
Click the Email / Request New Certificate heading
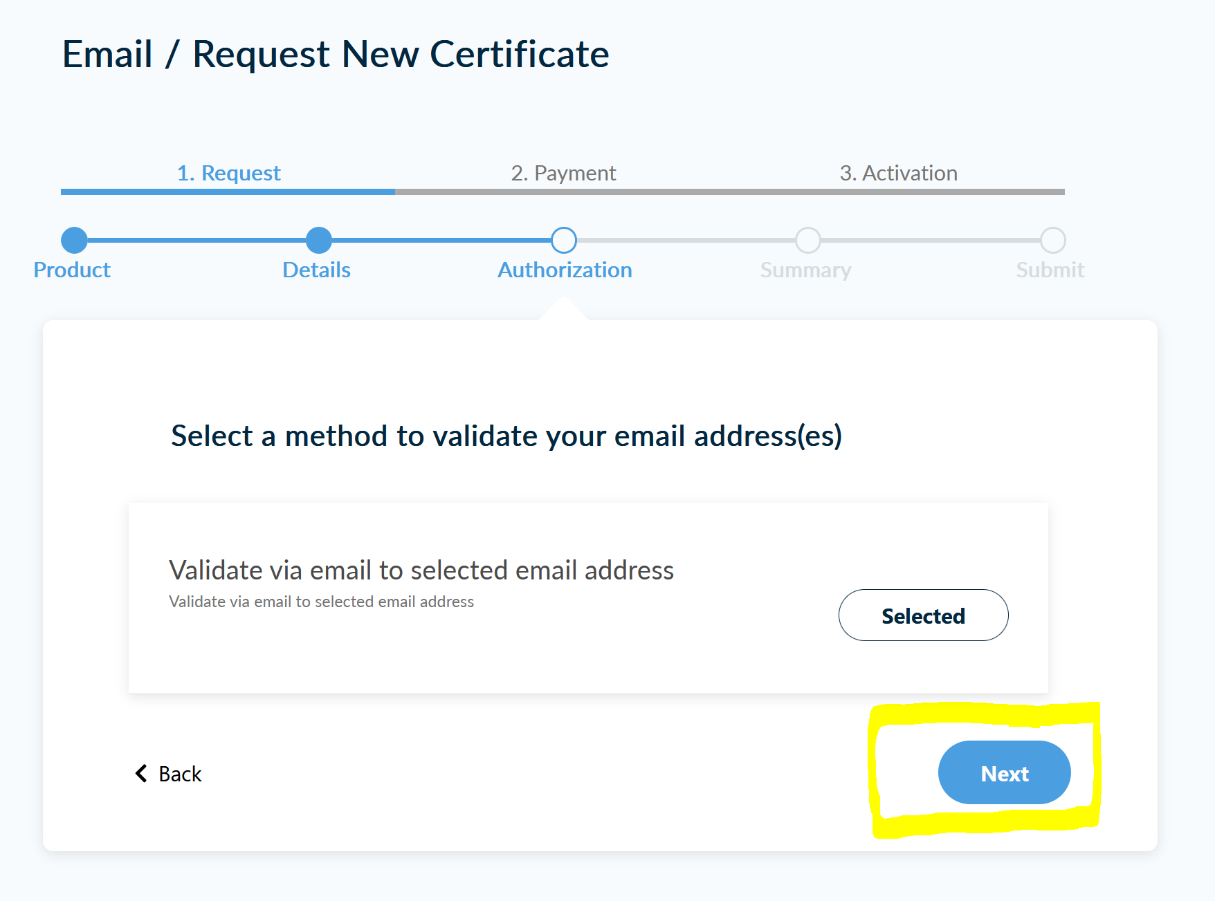coord(336,54)
